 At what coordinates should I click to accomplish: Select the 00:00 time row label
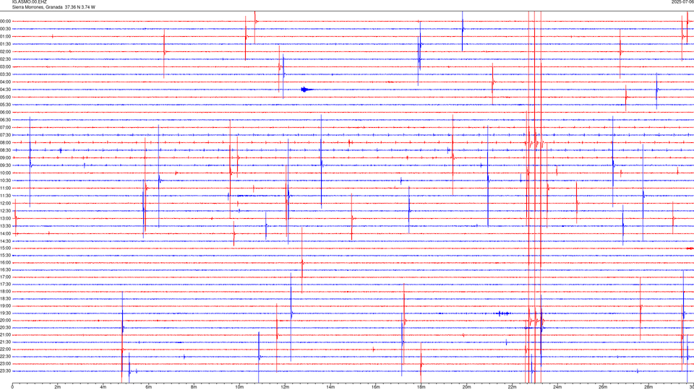tap(6, 21)
